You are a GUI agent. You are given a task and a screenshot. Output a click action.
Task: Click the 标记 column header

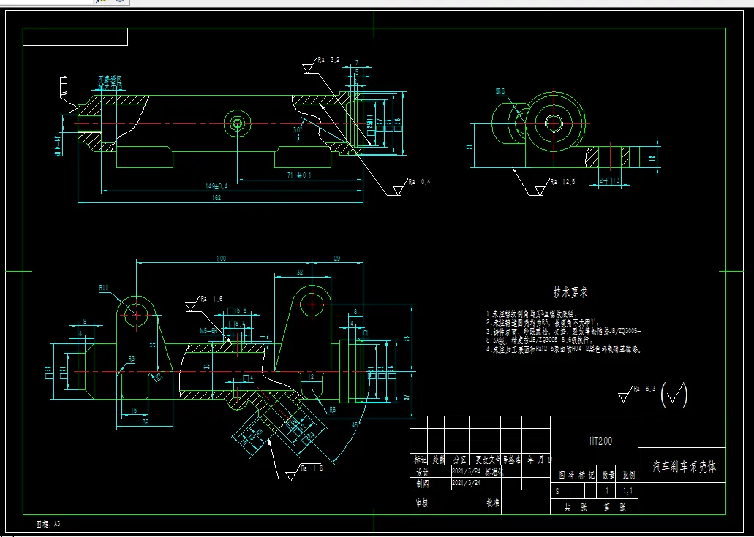point(421,460)
